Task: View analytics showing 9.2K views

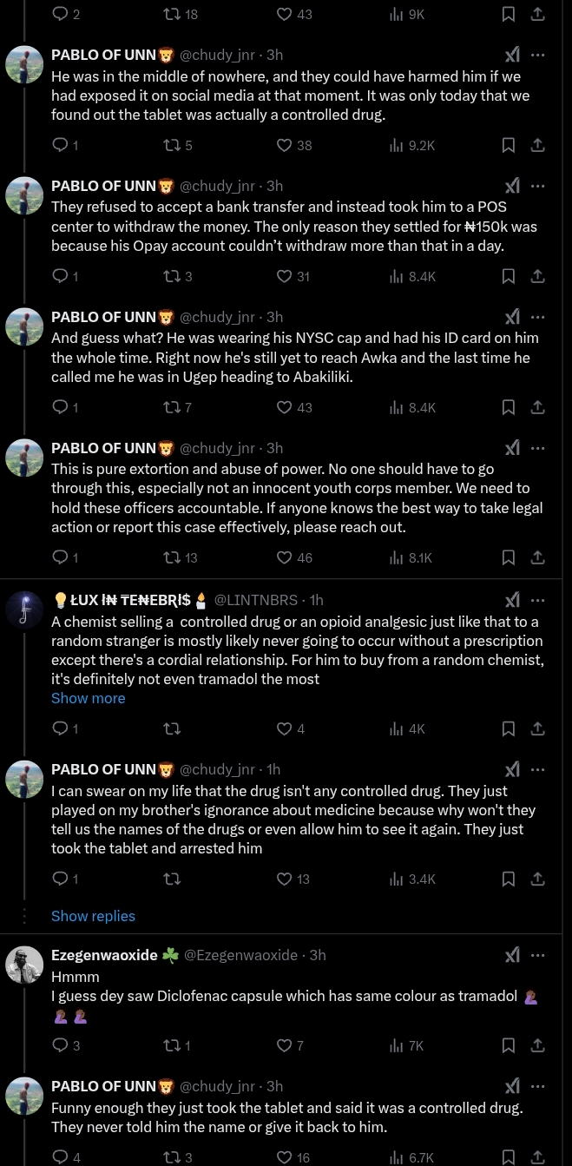Action: click(412, 145)
